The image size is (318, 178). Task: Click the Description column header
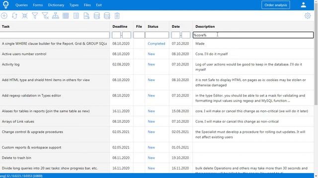pos(205,26)
